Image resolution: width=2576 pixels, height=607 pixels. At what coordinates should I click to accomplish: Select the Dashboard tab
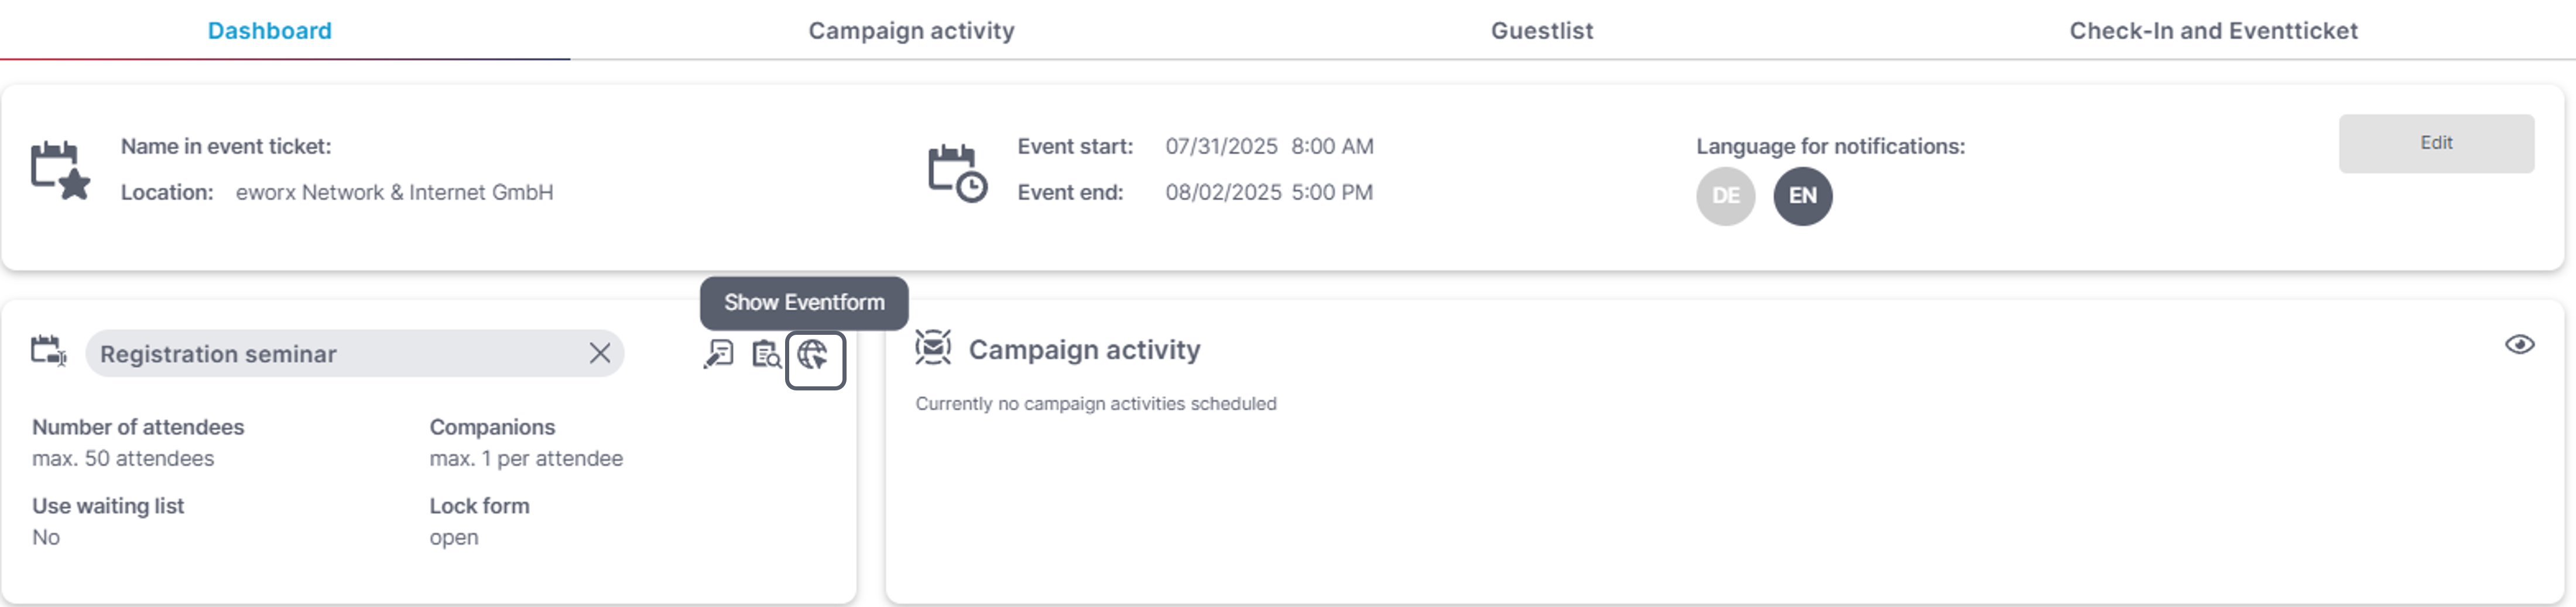pyautogui.click(x=269, y=31)
